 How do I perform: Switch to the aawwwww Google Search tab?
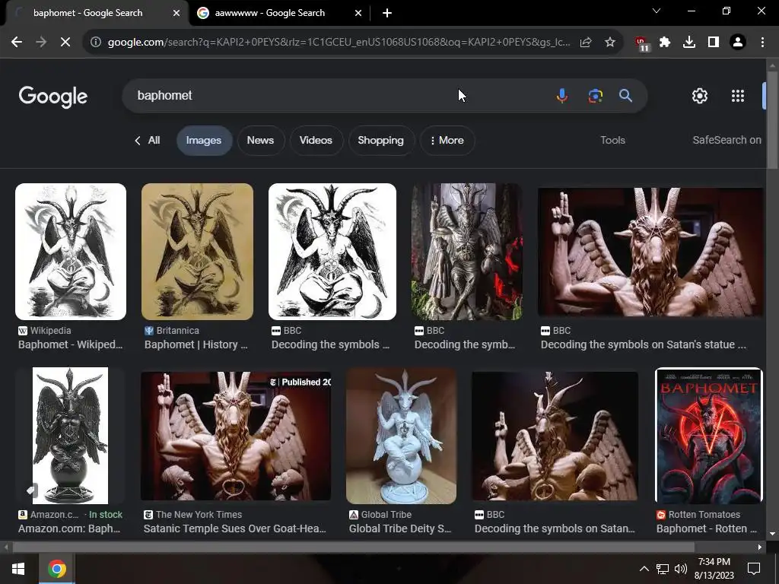[279, 13]
